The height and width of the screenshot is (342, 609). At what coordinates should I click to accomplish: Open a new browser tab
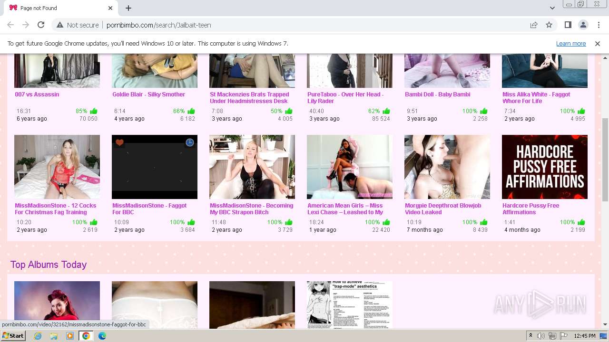click(128, 8)
